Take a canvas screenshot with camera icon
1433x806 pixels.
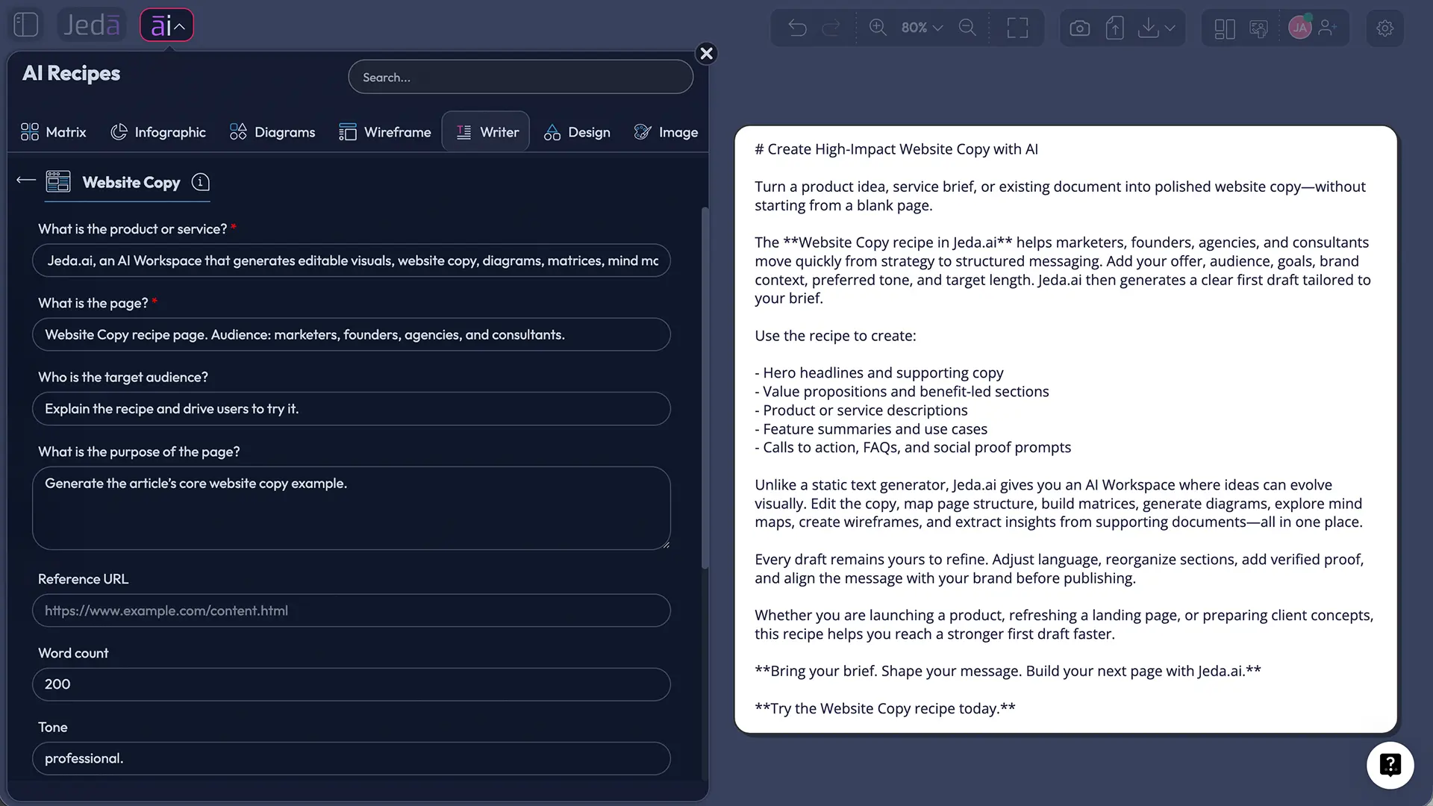[1079, 28]
